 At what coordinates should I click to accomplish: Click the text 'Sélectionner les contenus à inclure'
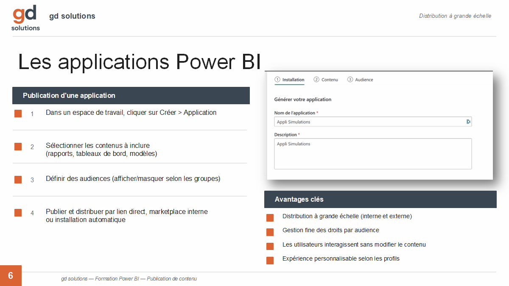coord(98,146)
